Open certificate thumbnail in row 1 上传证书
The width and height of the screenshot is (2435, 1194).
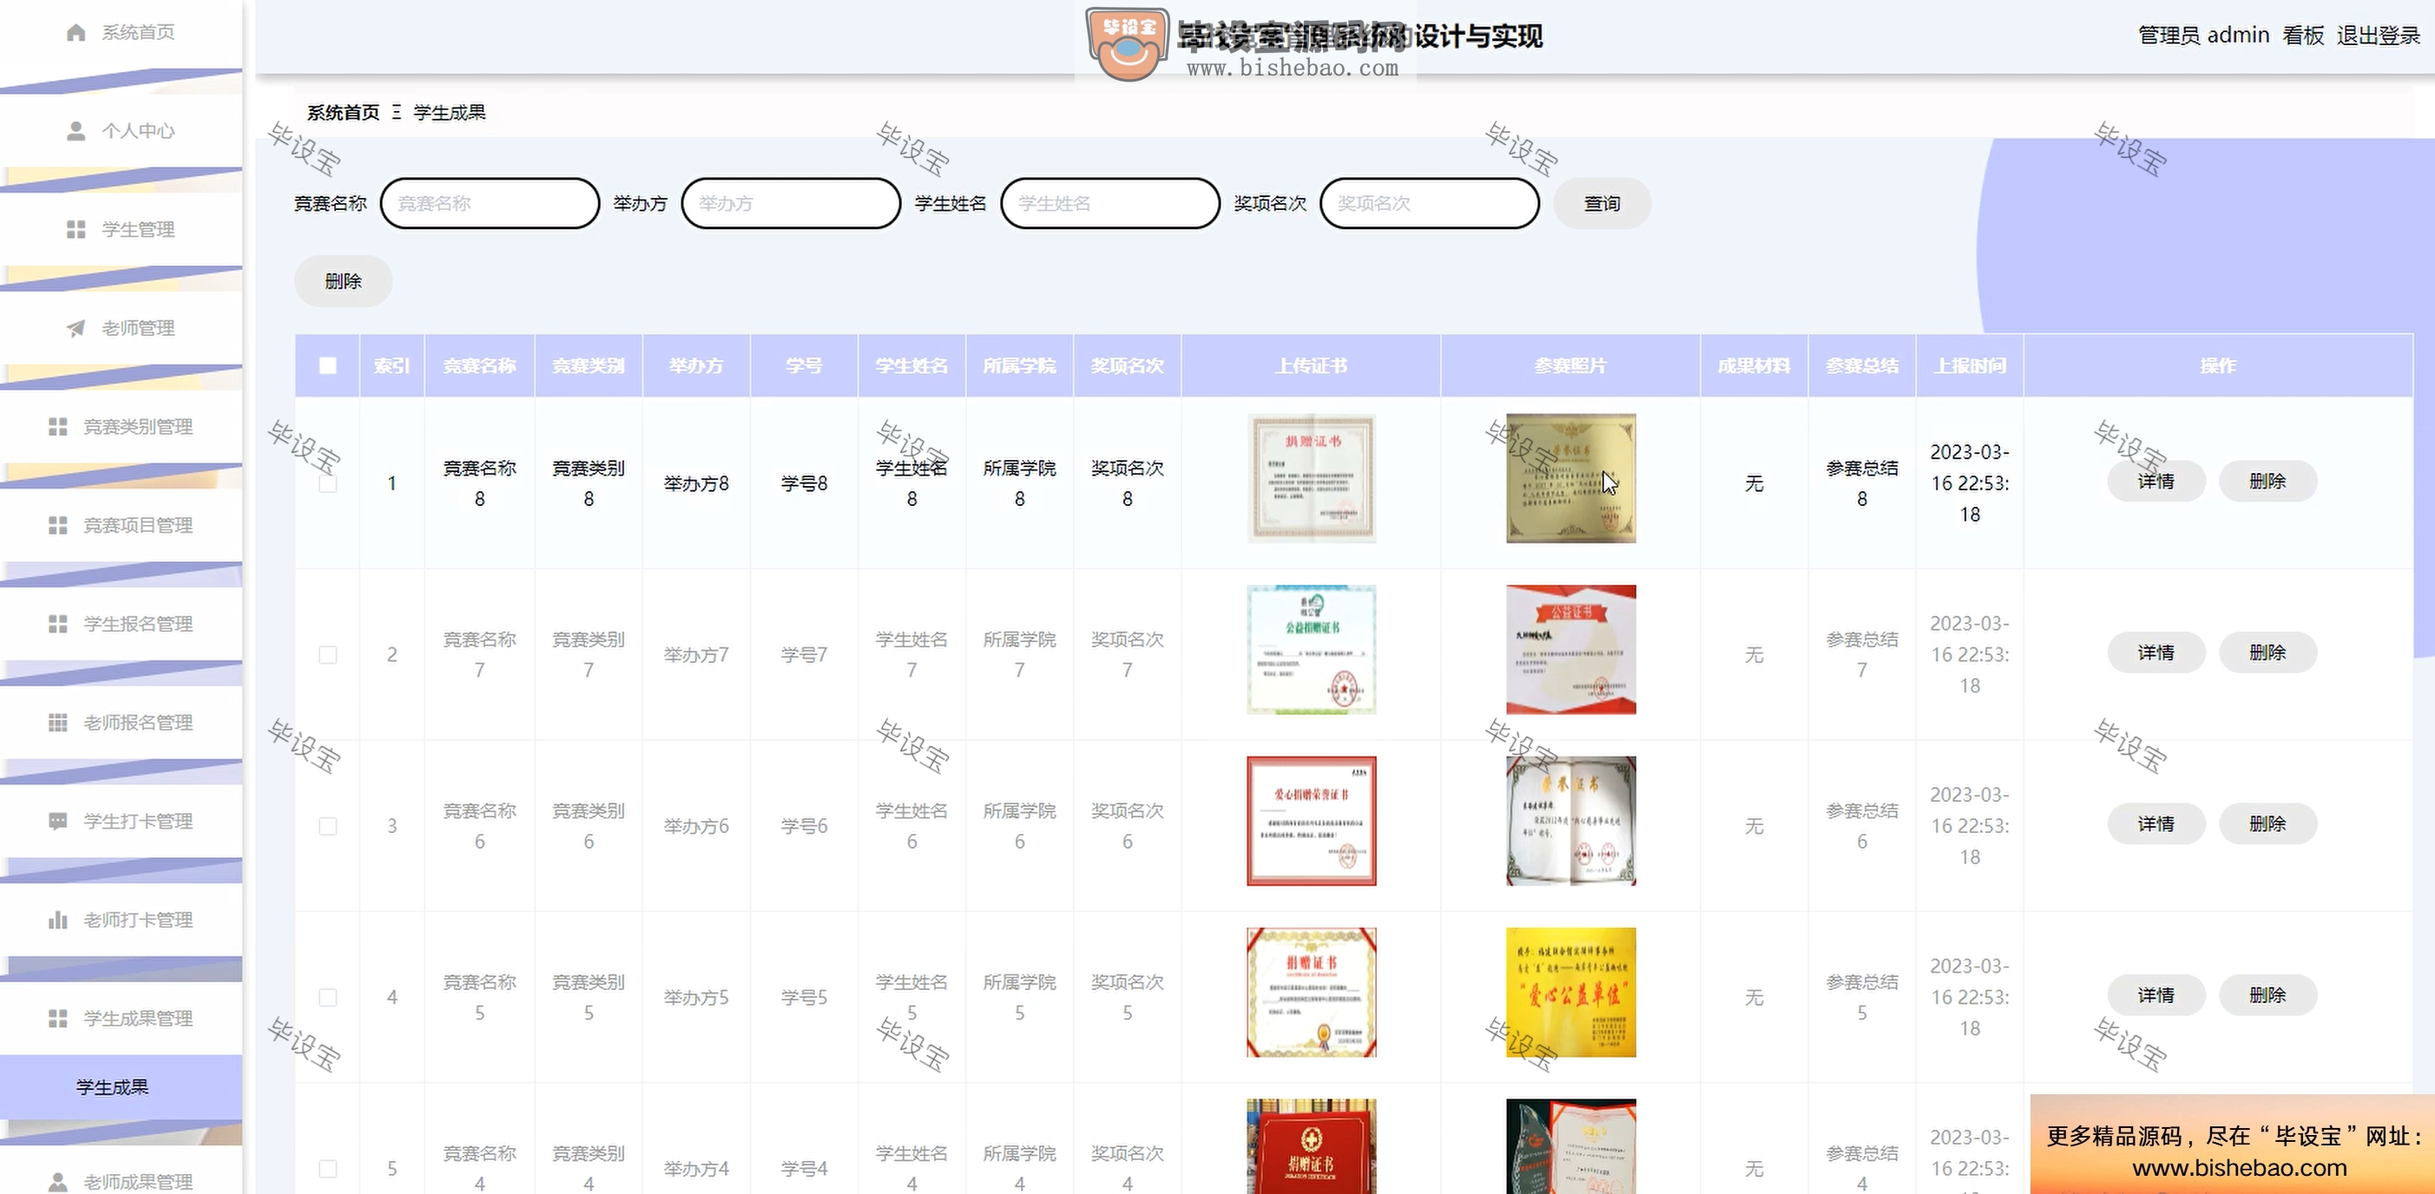pyautogui.click(x=1311, y=478)
